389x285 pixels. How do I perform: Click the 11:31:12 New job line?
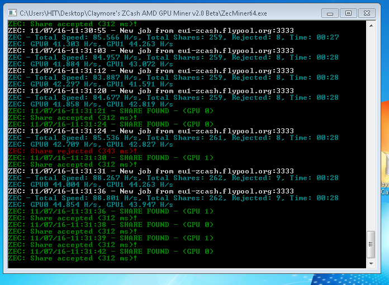(151, 71)
